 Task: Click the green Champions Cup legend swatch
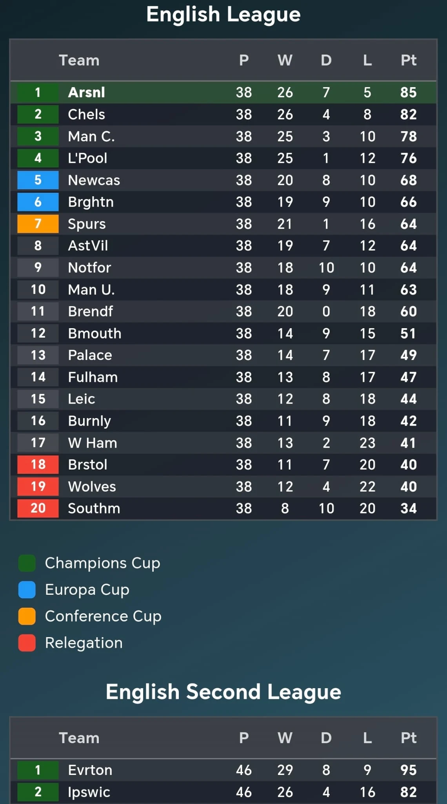pyautogui.click(x=27, y=563)
